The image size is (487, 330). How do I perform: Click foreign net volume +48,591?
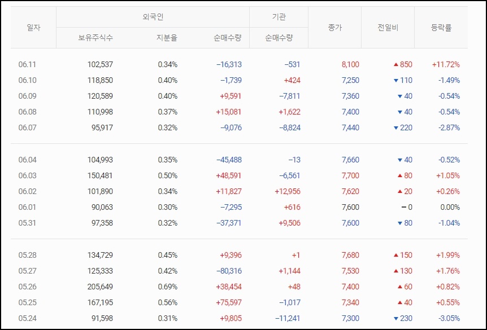(x=229, y=175)
